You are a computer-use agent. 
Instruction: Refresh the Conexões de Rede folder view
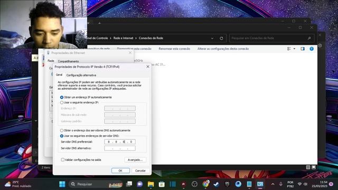221,39
